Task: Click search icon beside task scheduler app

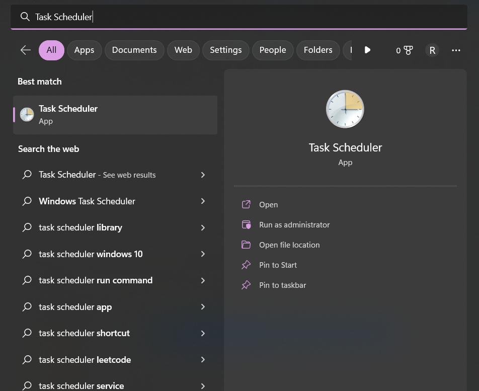Action: coord(27,306)
